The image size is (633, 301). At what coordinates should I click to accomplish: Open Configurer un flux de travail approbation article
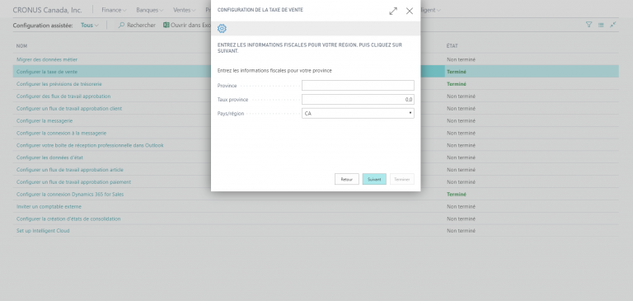(70, 170)
